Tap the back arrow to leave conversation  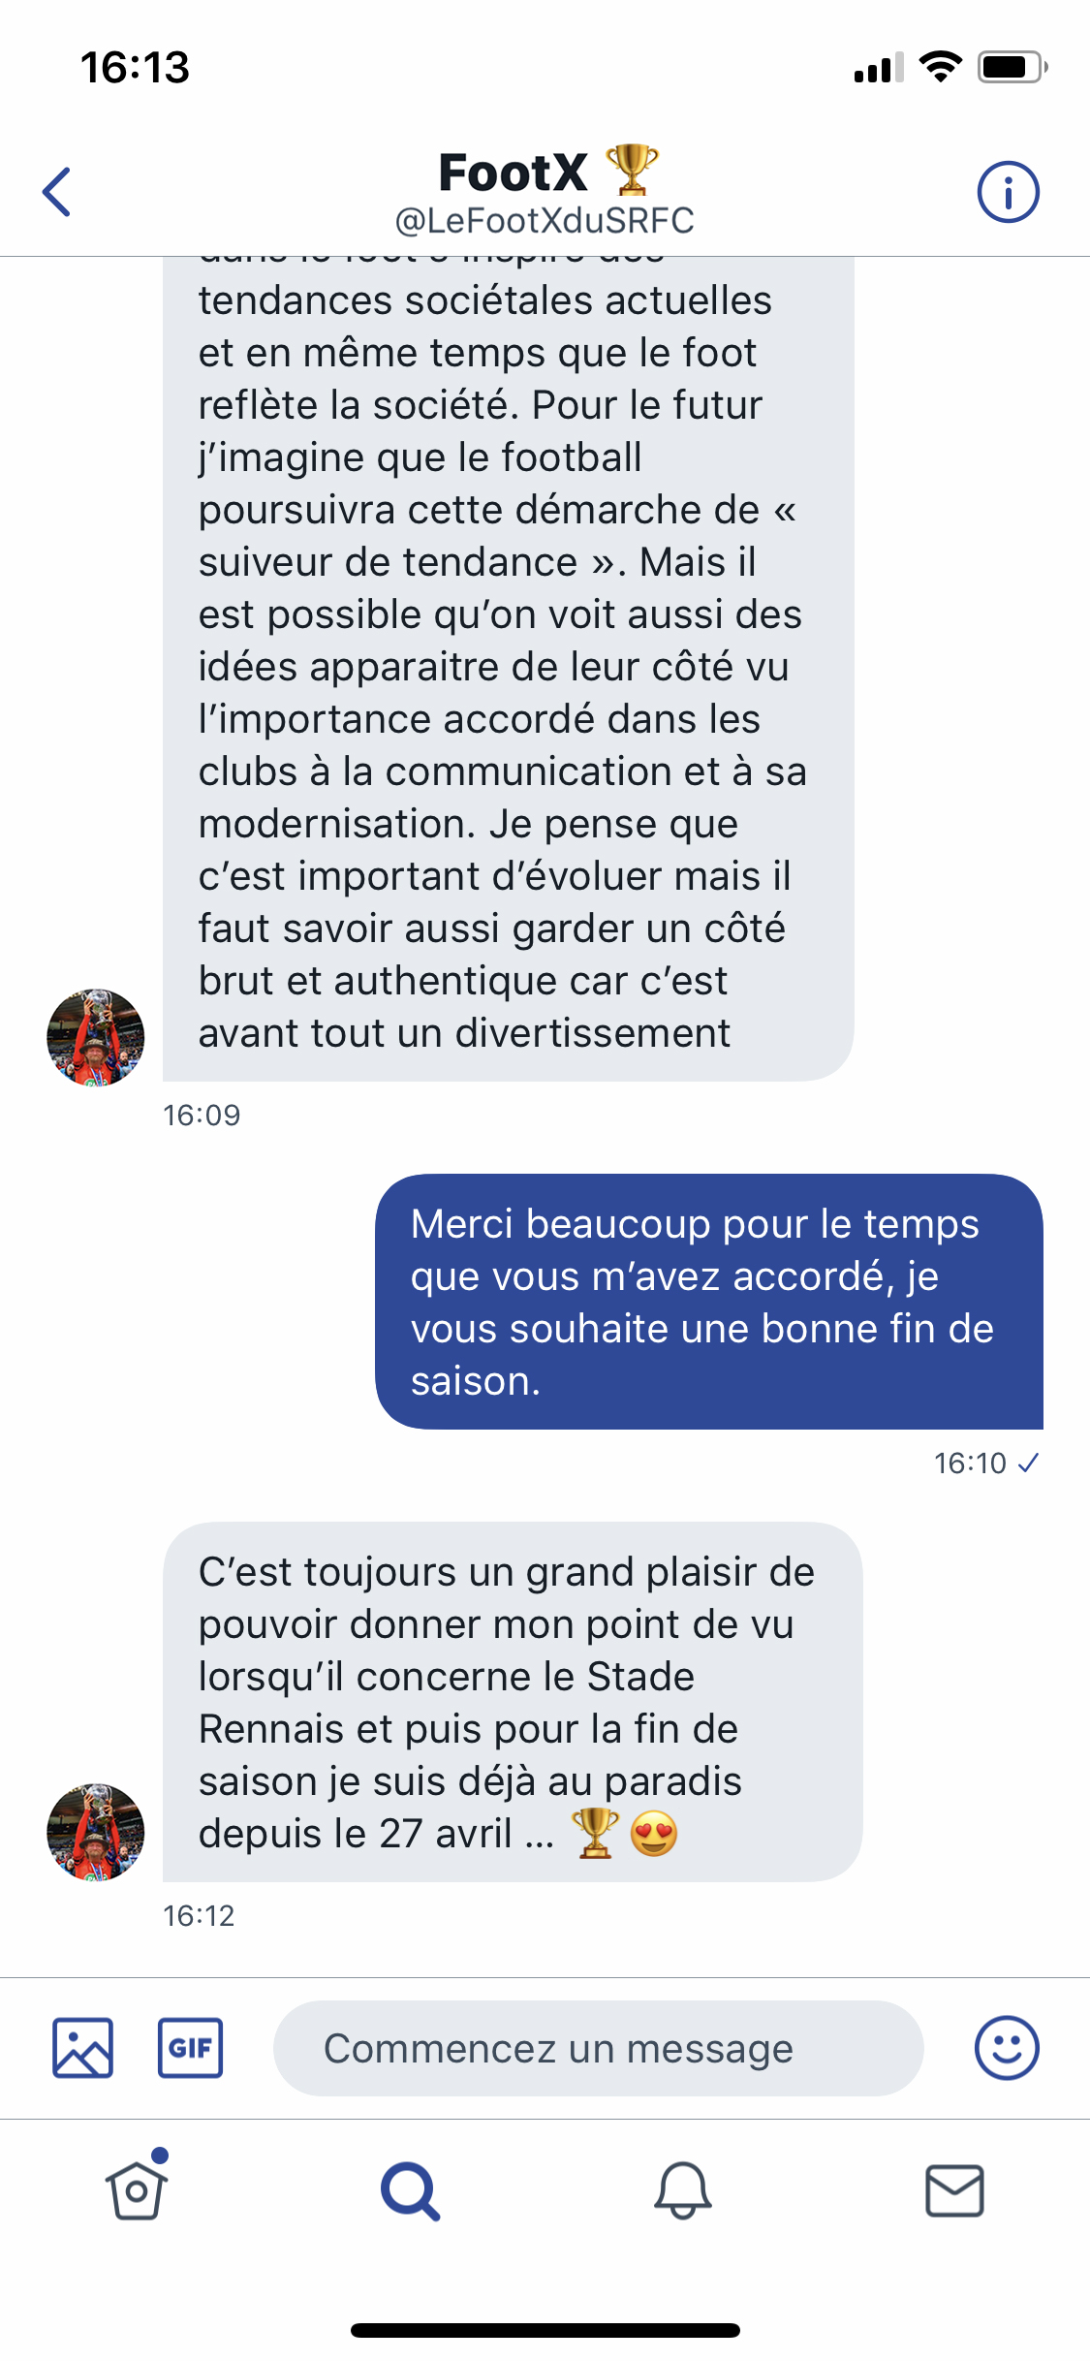57,192
